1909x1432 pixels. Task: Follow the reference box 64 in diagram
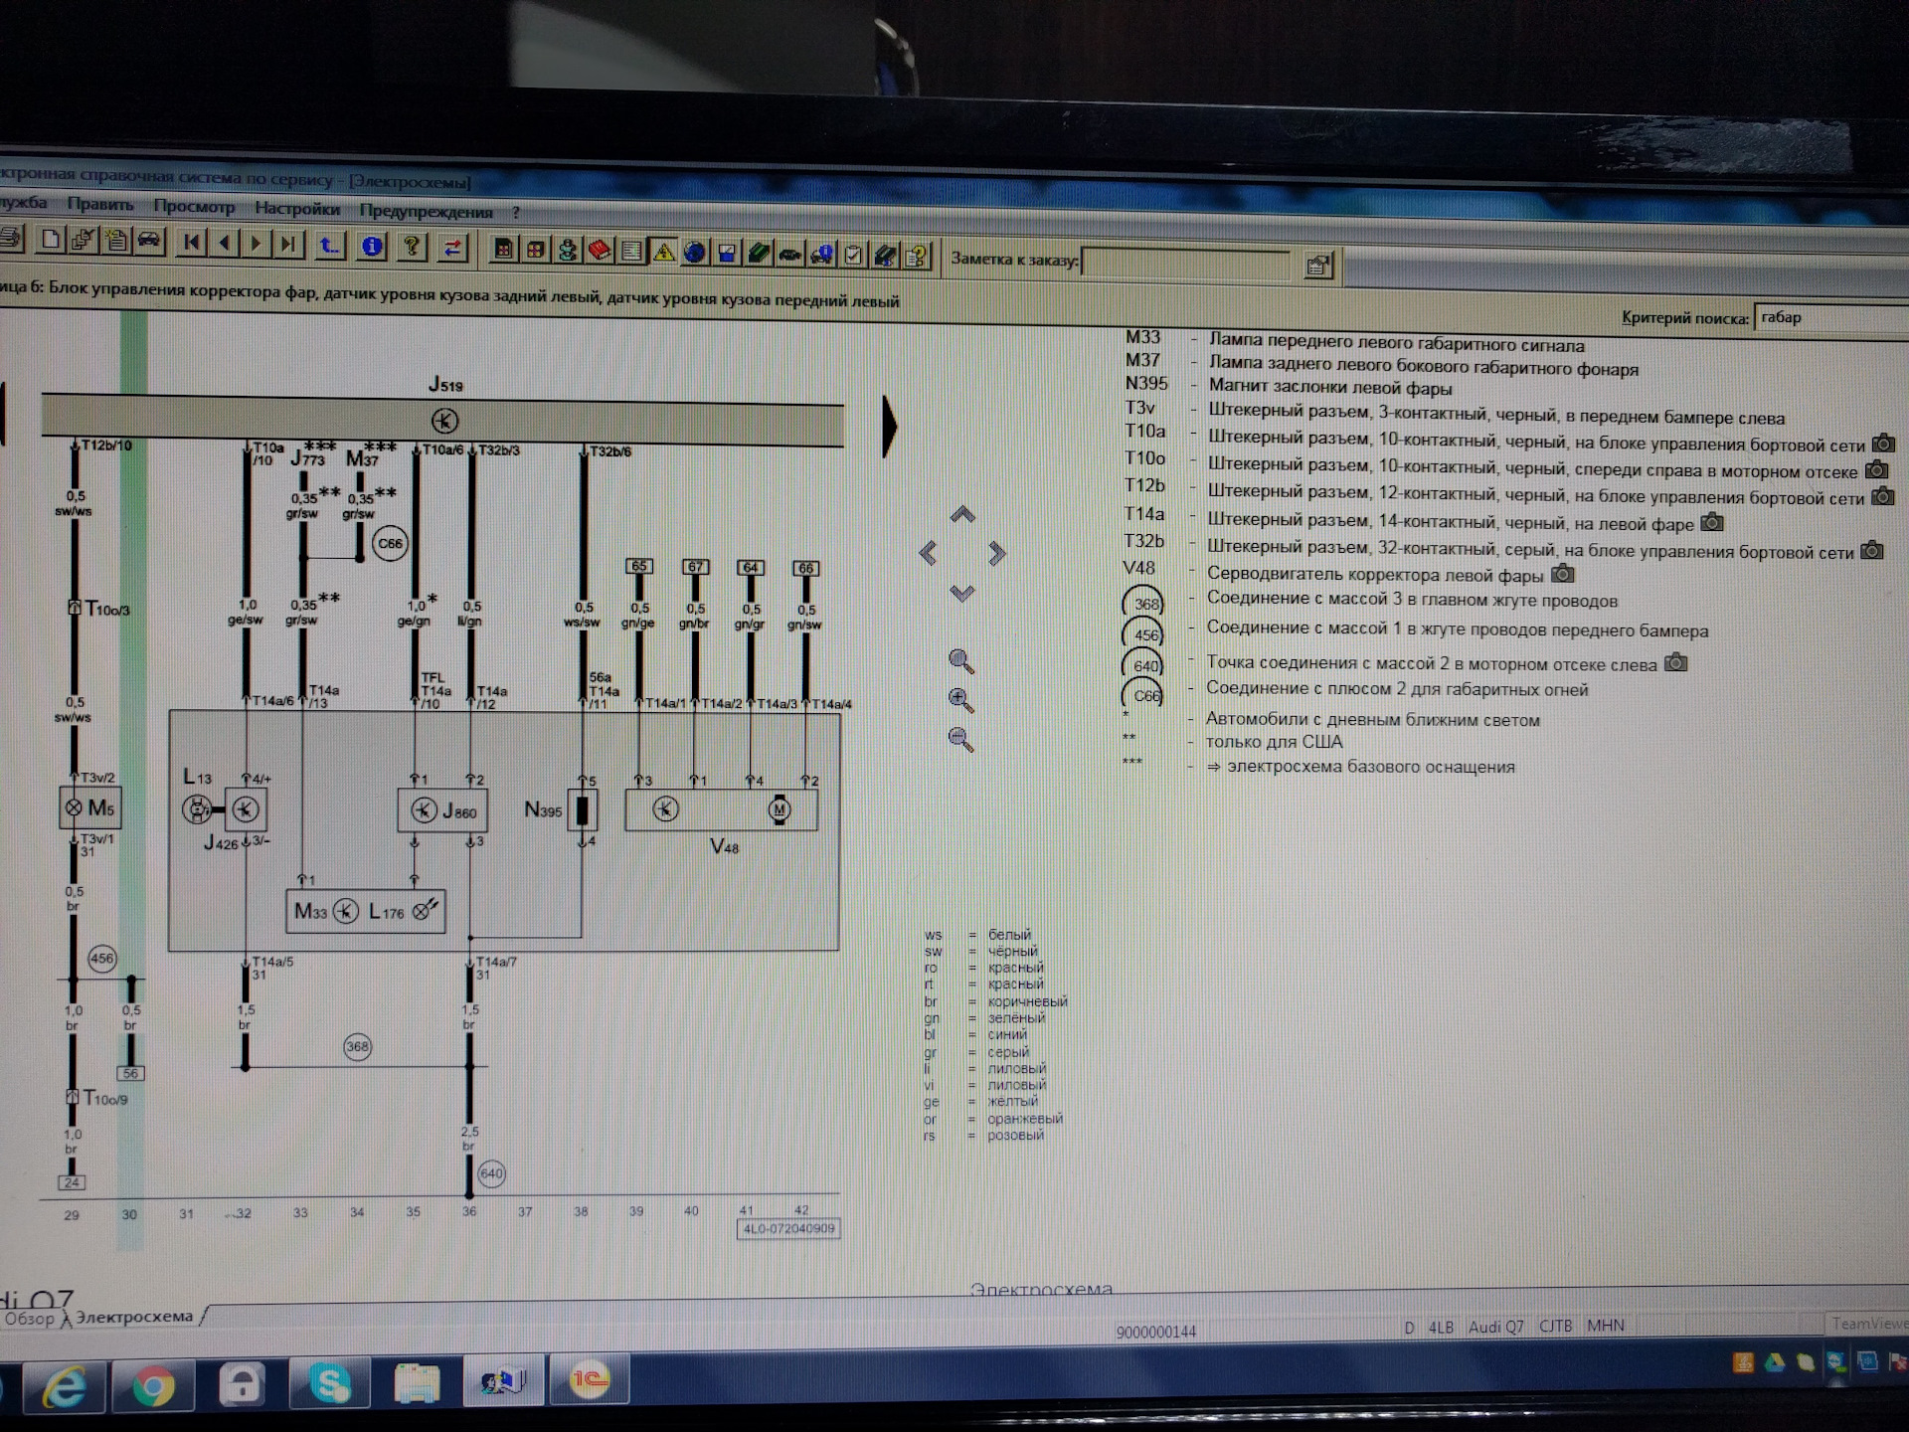tap(751, 568)
